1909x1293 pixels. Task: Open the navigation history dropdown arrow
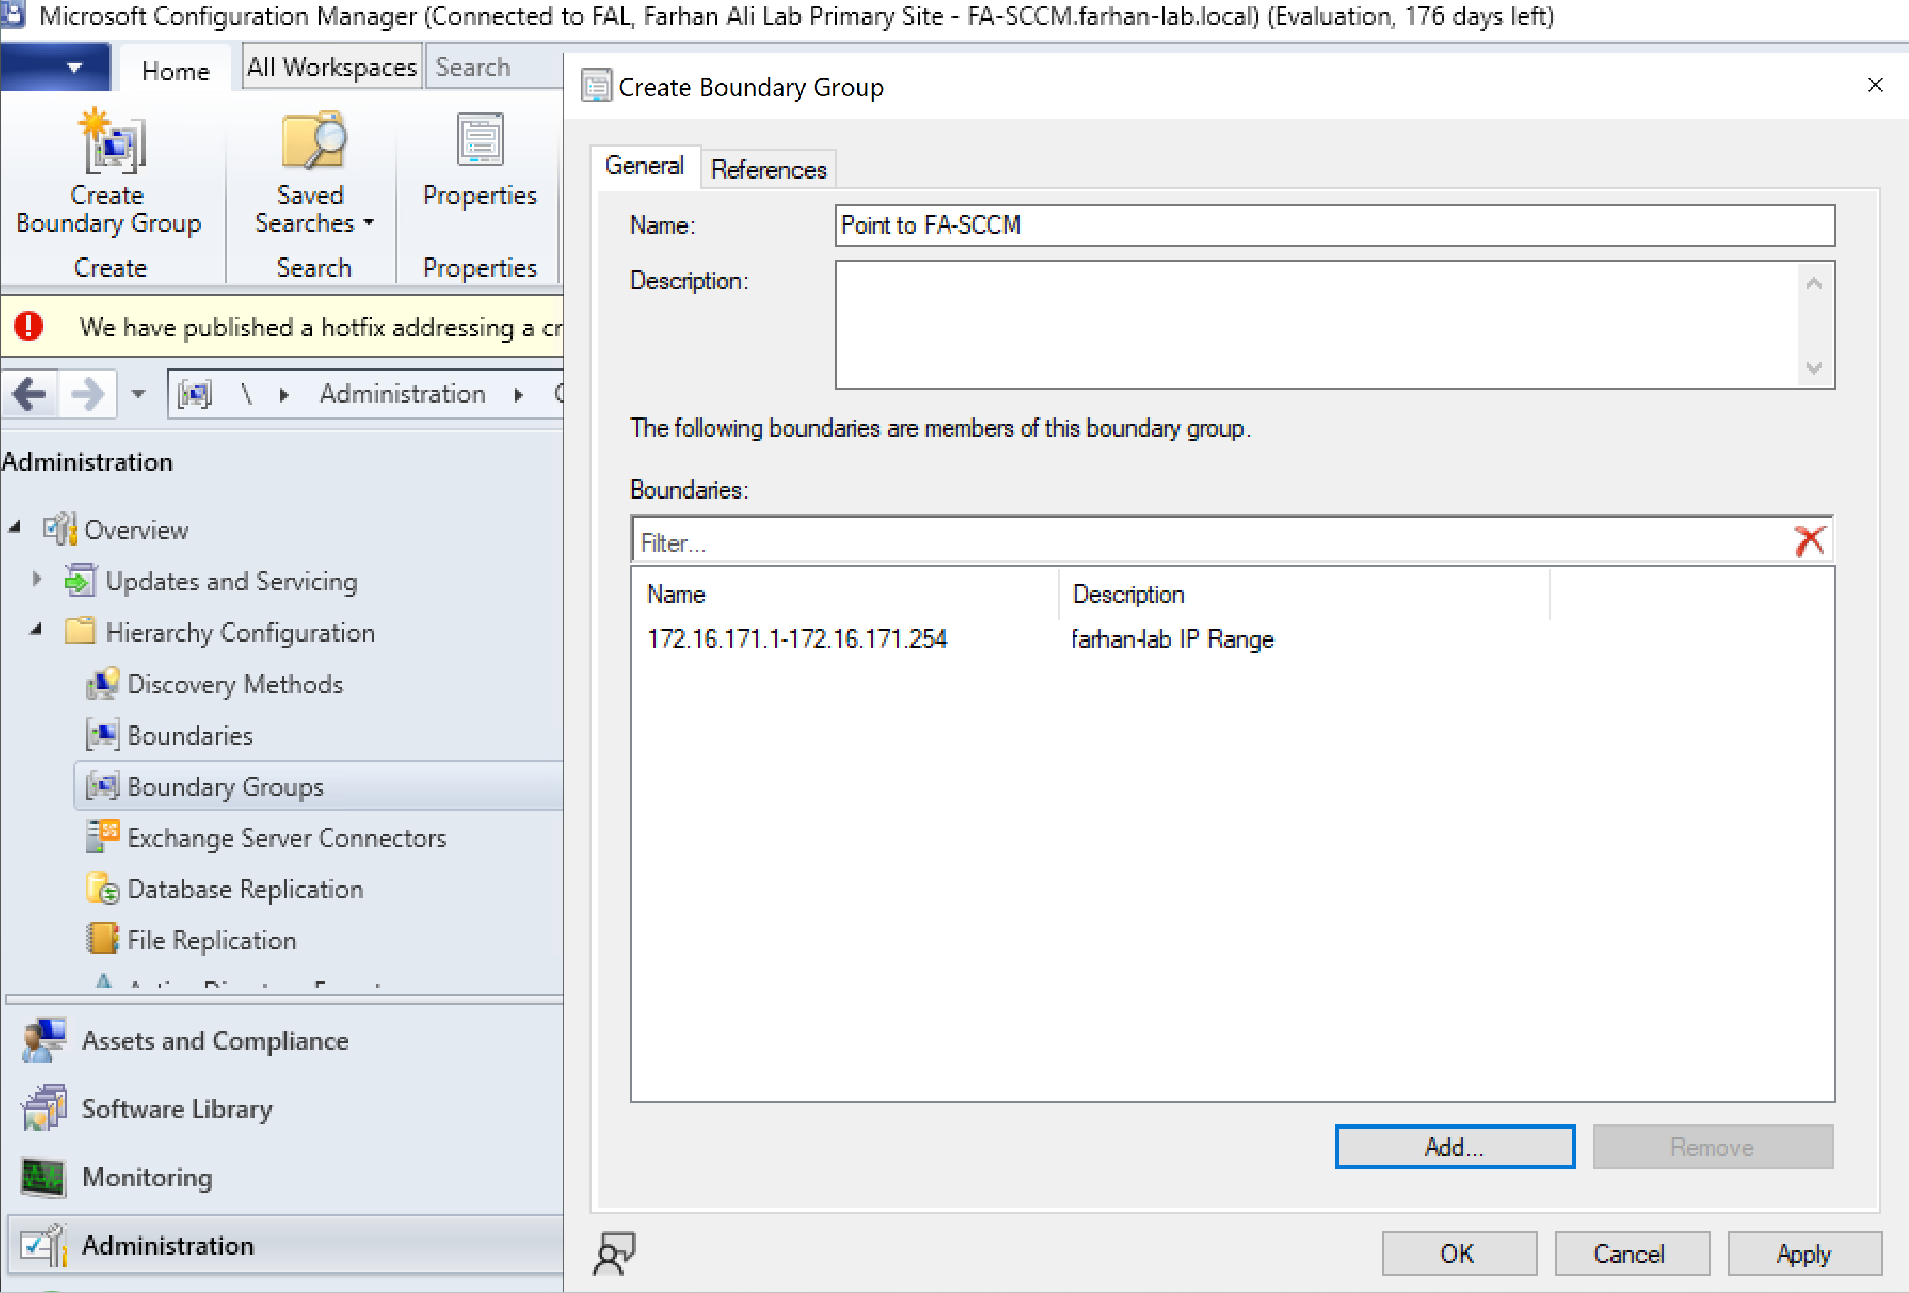point(138,394)
